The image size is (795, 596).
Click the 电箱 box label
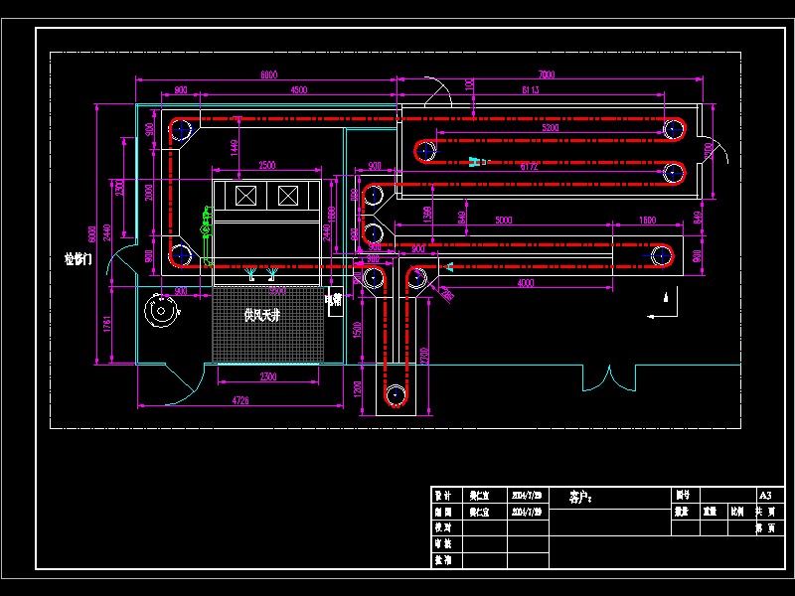(334, 300)
